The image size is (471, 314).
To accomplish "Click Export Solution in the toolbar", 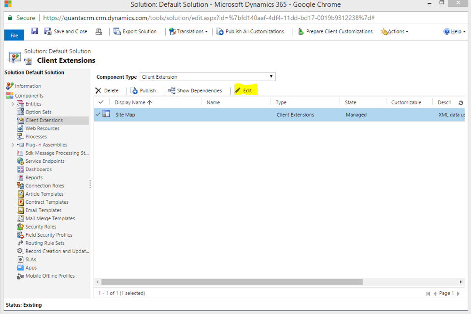I will click(135, 31).
